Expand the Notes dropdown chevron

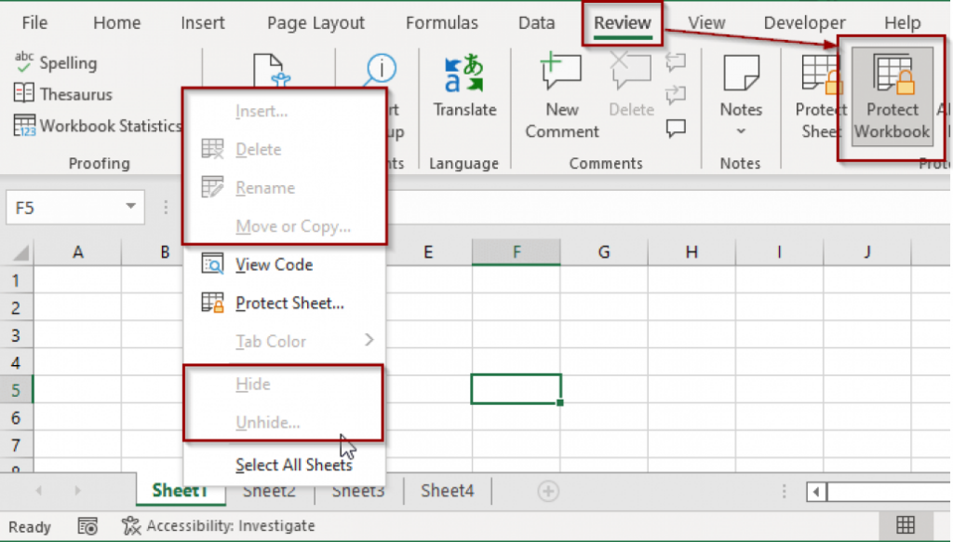[741, 131]
